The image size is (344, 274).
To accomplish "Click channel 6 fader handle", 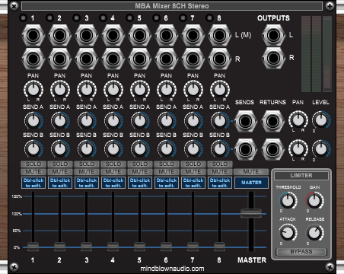I will pyautogui.click(x=166, y=247).
